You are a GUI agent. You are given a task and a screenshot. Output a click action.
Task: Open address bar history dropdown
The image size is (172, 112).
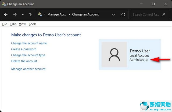[113, 14]
